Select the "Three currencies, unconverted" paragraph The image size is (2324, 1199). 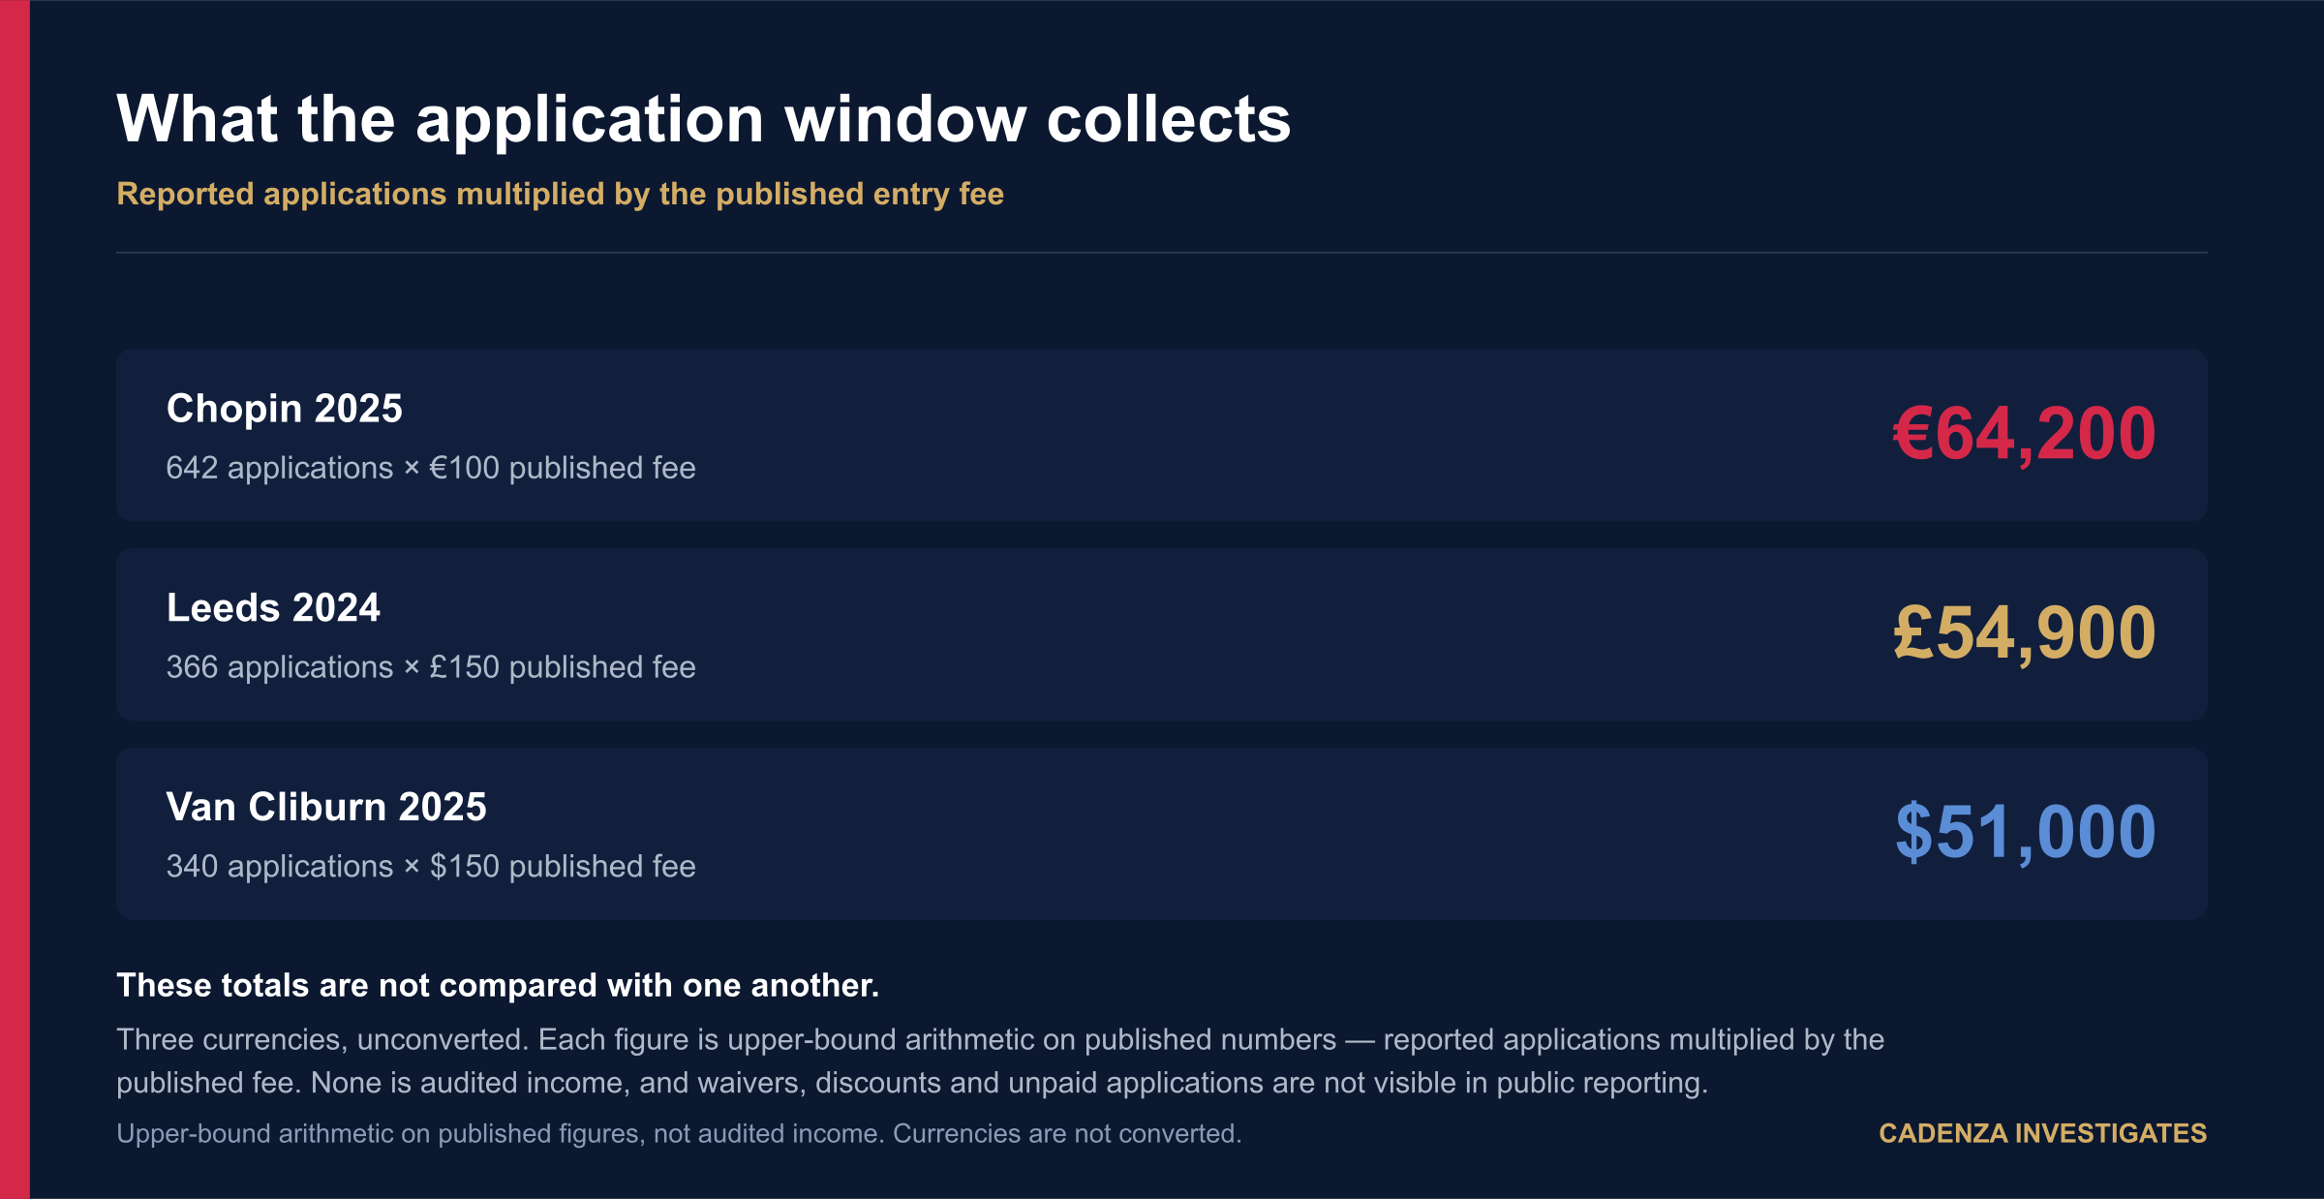point(1000,1061)
